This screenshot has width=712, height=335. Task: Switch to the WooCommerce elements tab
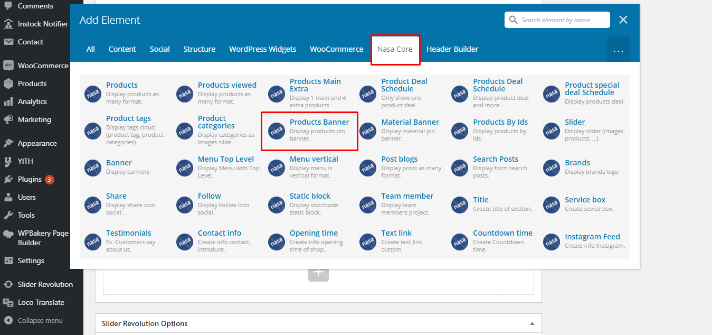click(337, 49)
